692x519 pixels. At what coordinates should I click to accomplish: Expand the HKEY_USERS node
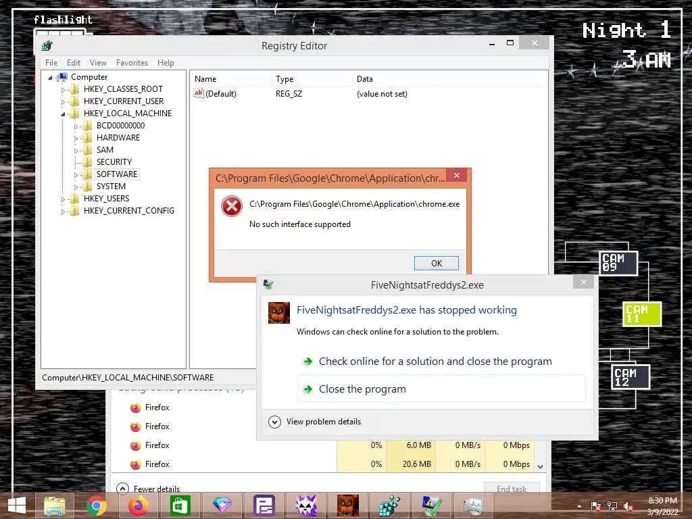[63, 199]
